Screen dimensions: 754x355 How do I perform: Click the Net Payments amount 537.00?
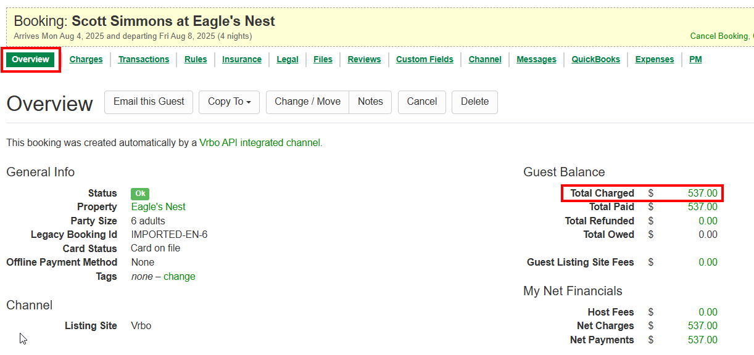[703, 340]
